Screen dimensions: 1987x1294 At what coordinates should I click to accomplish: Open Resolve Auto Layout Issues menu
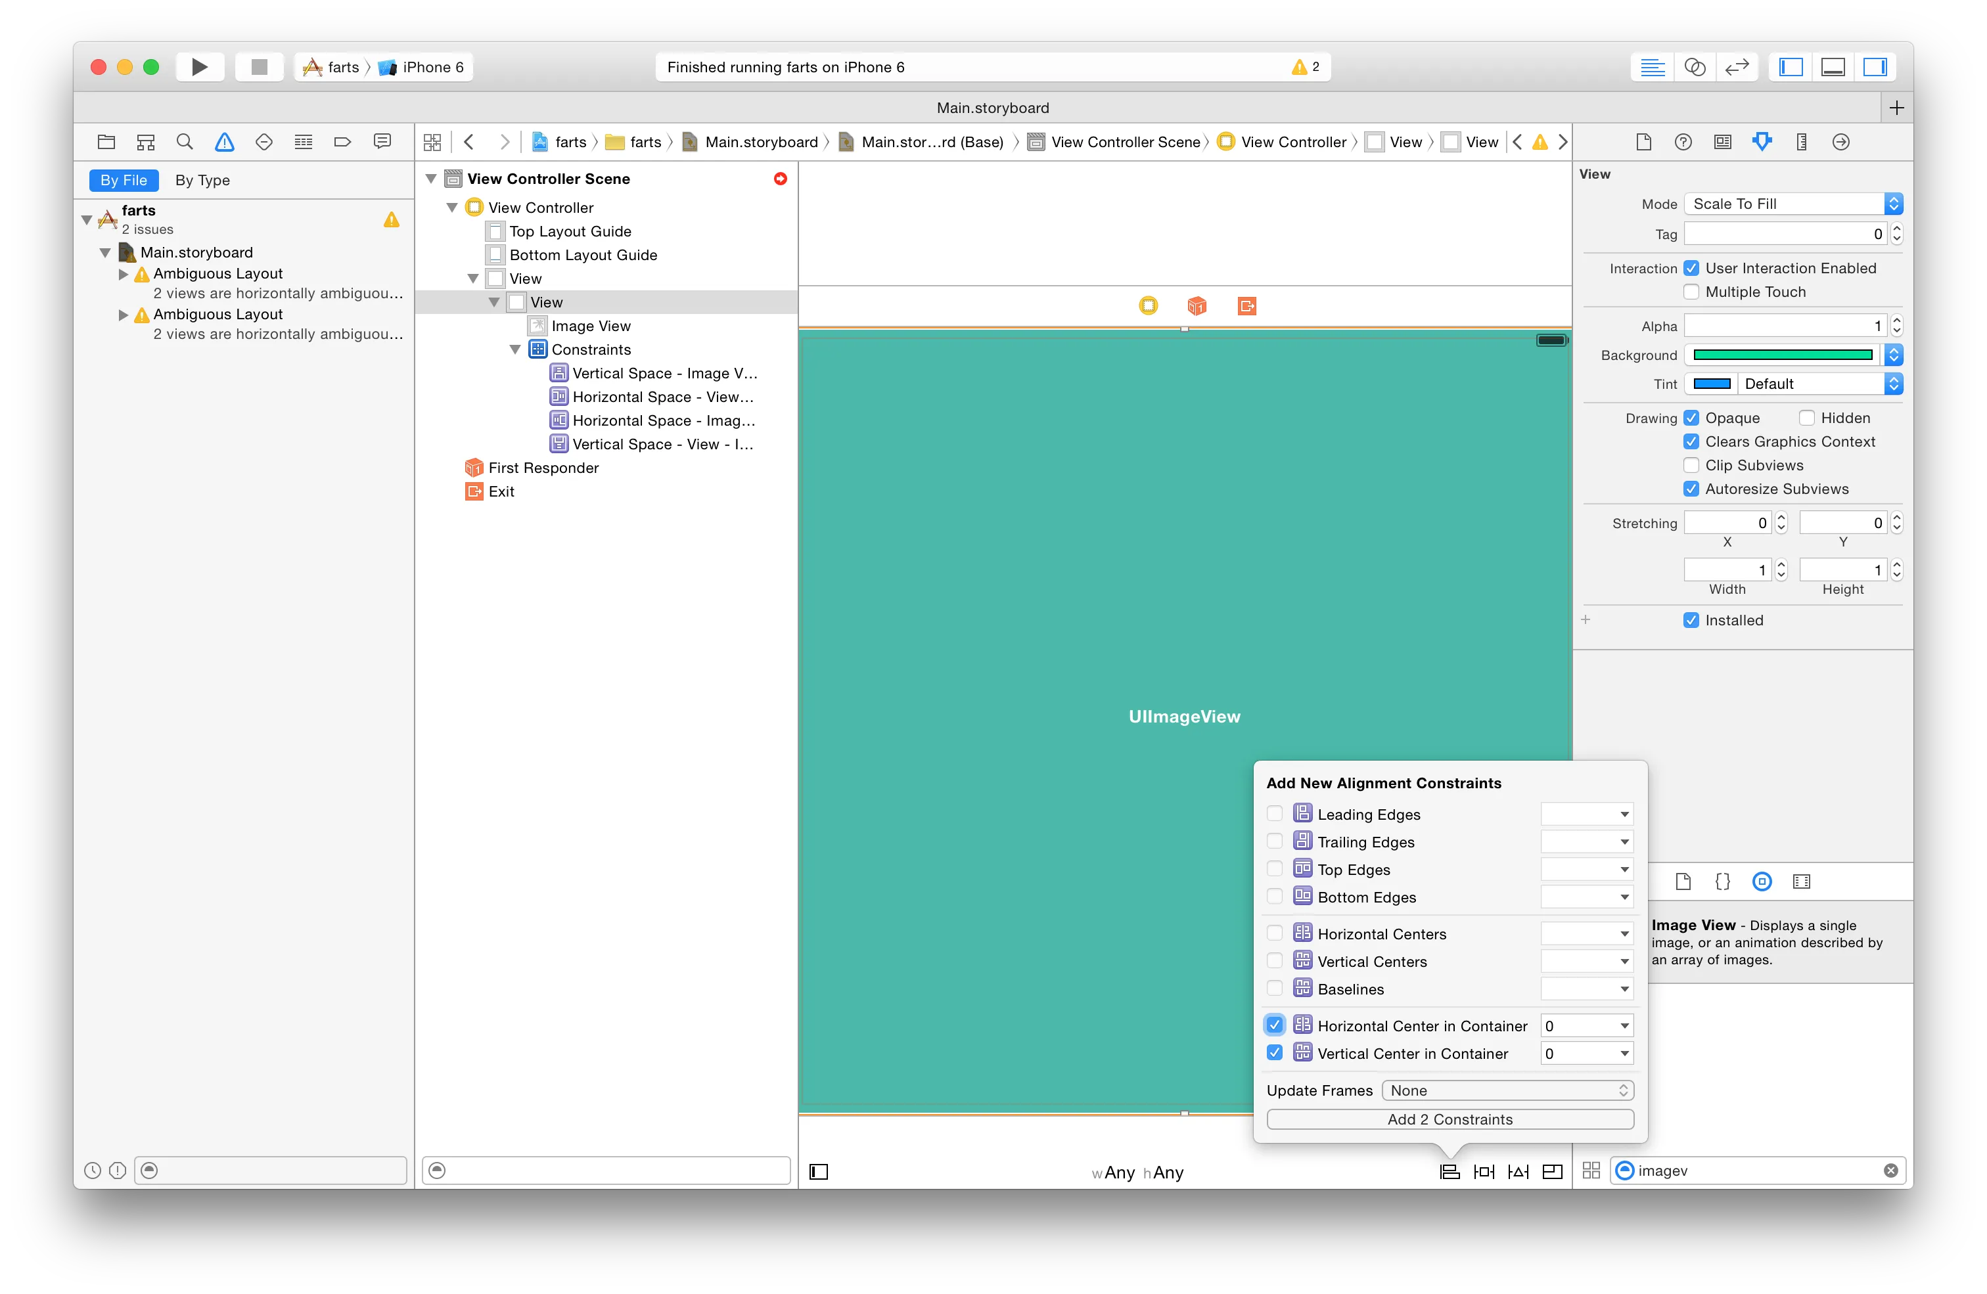1519,1171
